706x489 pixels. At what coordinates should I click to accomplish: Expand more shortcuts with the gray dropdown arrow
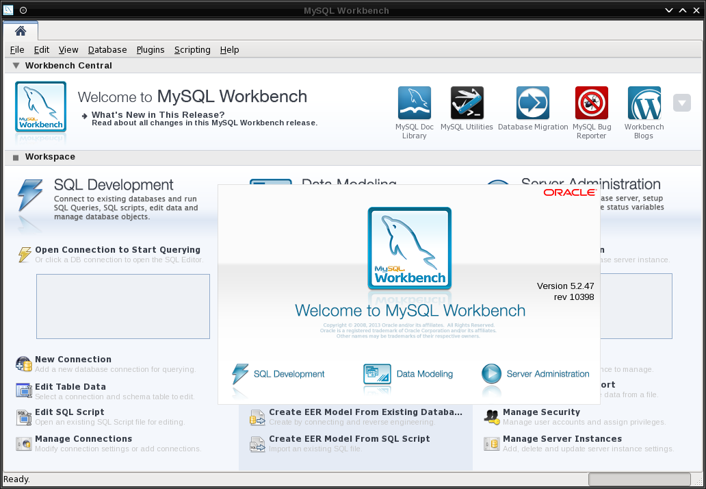(681, 103)
